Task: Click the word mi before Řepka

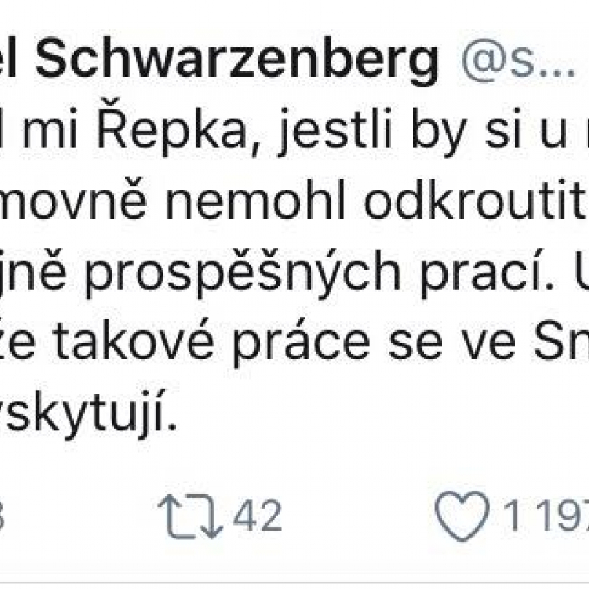Action: 50,127
